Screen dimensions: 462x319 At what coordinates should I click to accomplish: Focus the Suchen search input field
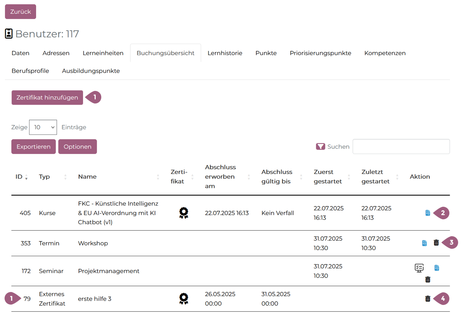click(x=401, y=147)
